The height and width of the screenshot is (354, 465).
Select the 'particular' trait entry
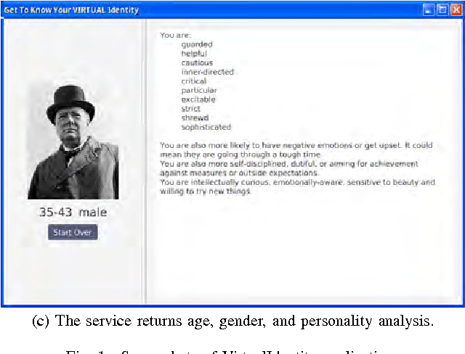point(199,91)
